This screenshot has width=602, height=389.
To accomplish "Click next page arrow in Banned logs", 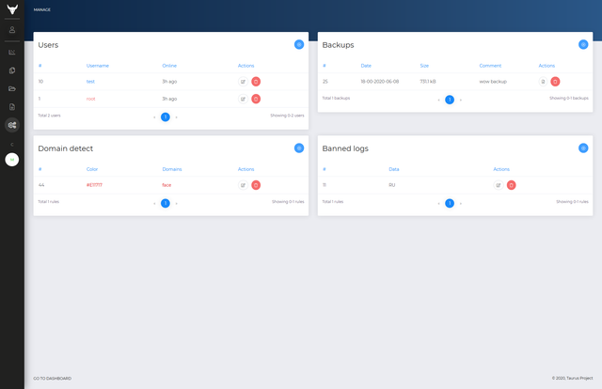I will pyautogui.click(x=461, y=203).
